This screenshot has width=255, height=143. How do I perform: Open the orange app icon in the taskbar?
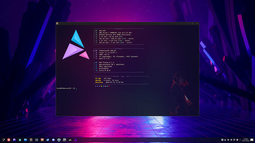[x=42, y=140]
